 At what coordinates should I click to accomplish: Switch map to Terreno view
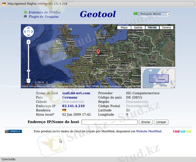(166, 28)
